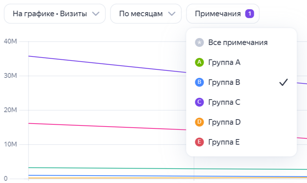
Task: Click the red E group icon
Action: [x=199, y=142]
